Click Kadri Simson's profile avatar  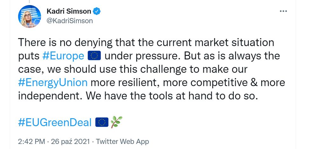30,16
